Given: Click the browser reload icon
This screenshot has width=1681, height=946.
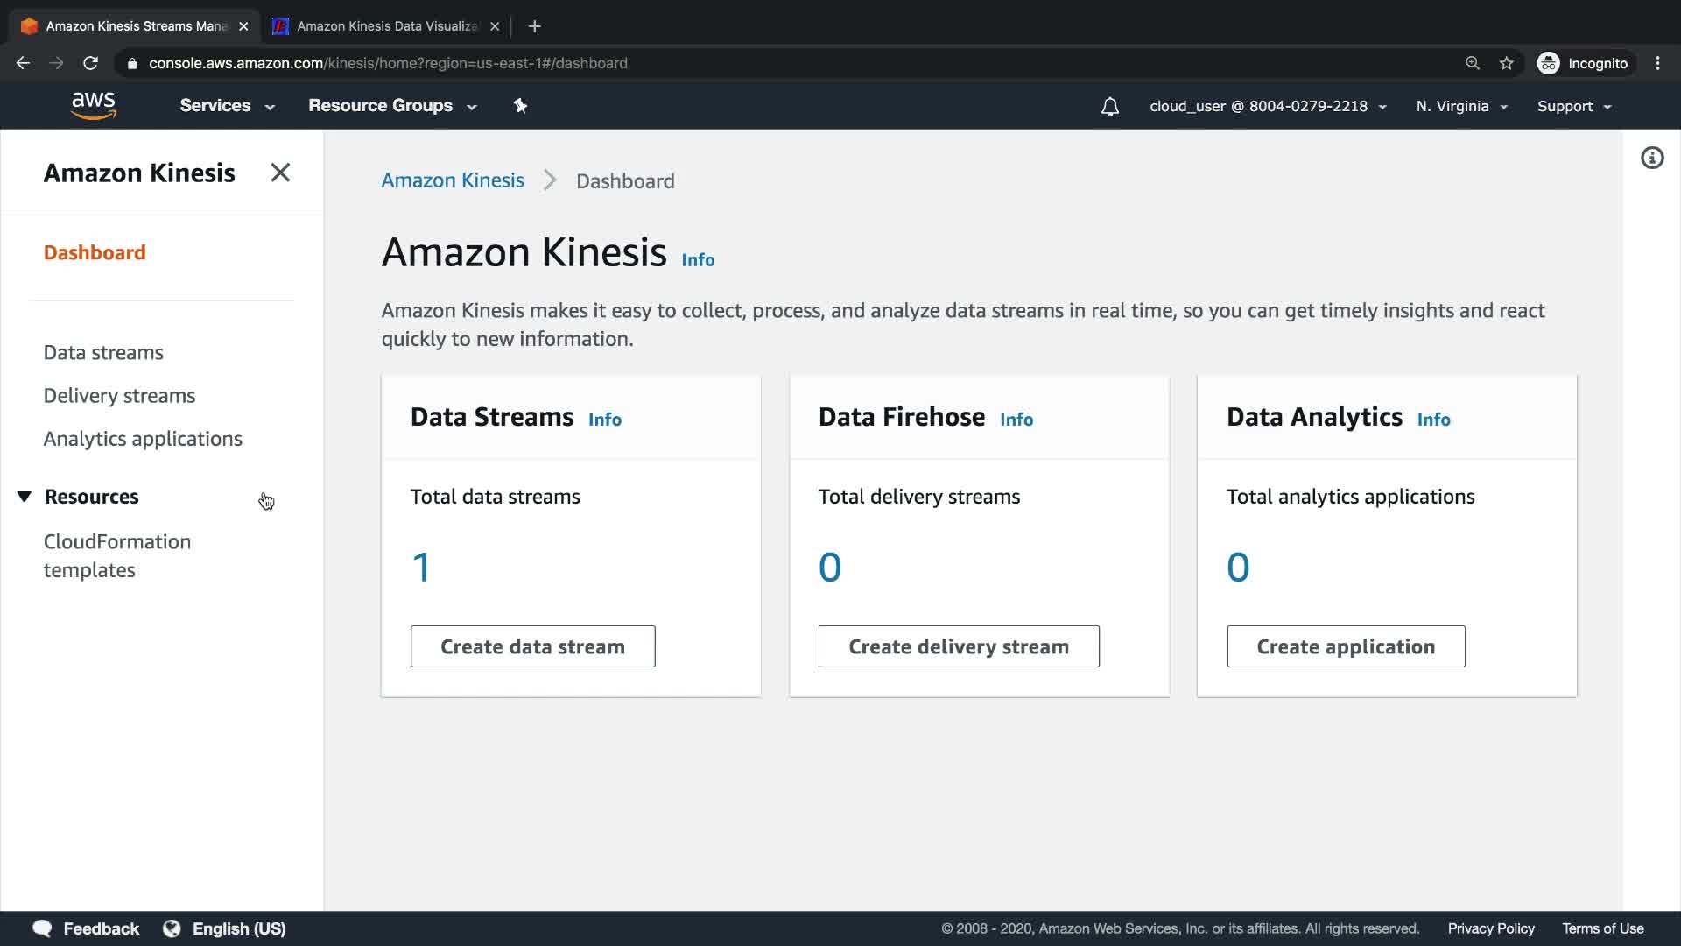Looking at the screenshot, I should click(90, 63).
